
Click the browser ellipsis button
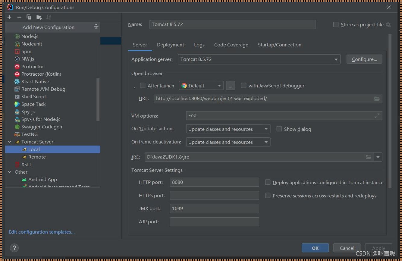(230, 86)
